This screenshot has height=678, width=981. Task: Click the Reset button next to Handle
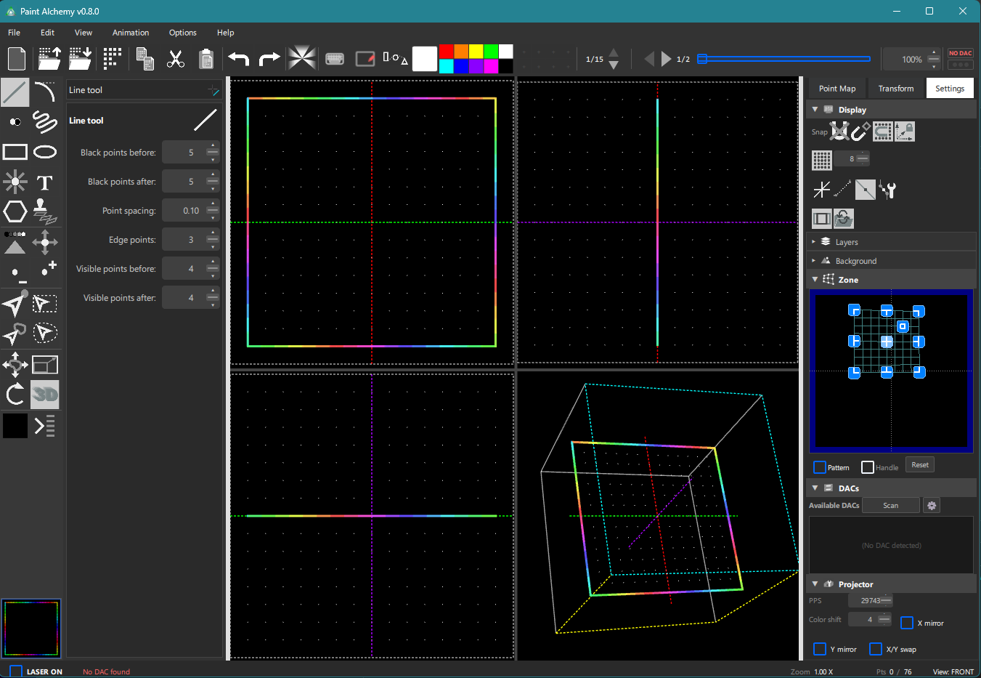[919, 464]
